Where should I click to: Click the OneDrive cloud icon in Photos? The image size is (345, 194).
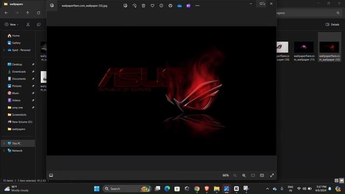(x=180, y=6)
